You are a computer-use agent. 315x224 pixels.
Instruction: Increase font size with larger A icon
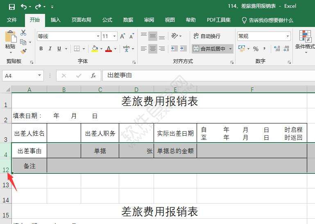pos(122,36)
